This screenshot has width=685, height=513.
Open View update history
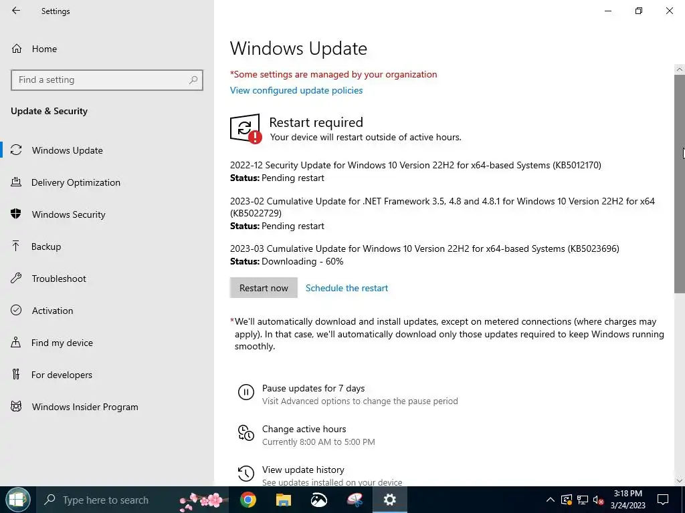coord(303,470)
